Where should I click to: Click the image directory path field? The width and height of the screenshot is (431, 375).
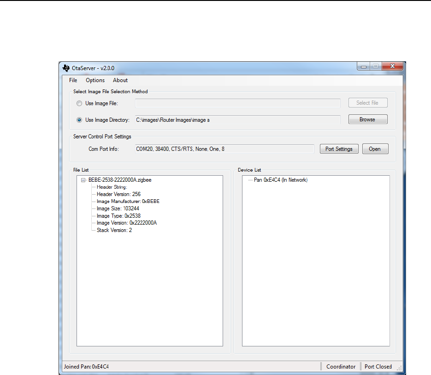click(238, 120)
